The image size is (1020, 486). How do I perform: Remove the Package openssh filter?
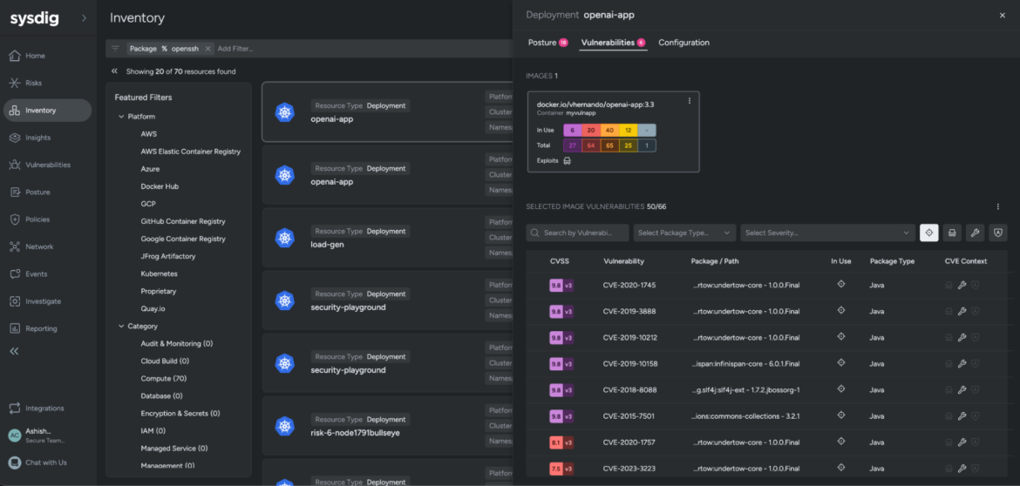[x=207, y=49]
